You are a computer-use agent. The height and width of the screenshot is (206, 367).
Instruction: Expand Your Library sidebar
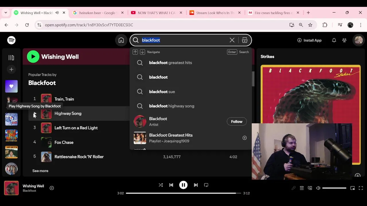pyautogui.click(x=11, y=58)
